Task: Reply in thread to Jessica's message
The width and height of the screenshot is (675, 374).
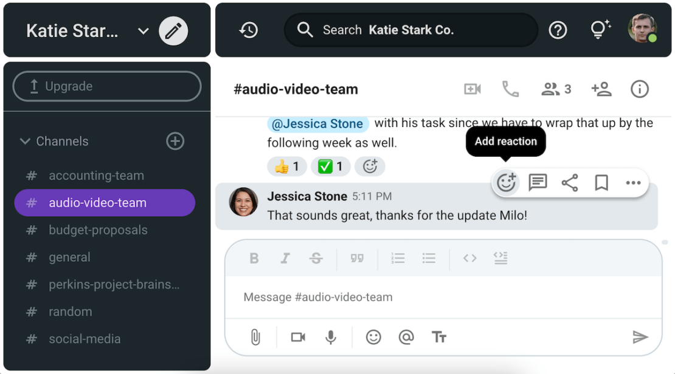Action: coord(538,183)
